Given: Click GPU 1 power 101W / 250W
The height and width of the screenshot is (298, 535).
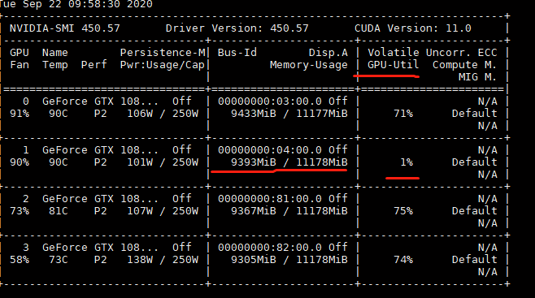Looking at the screenshot, I should click(163, 162).
